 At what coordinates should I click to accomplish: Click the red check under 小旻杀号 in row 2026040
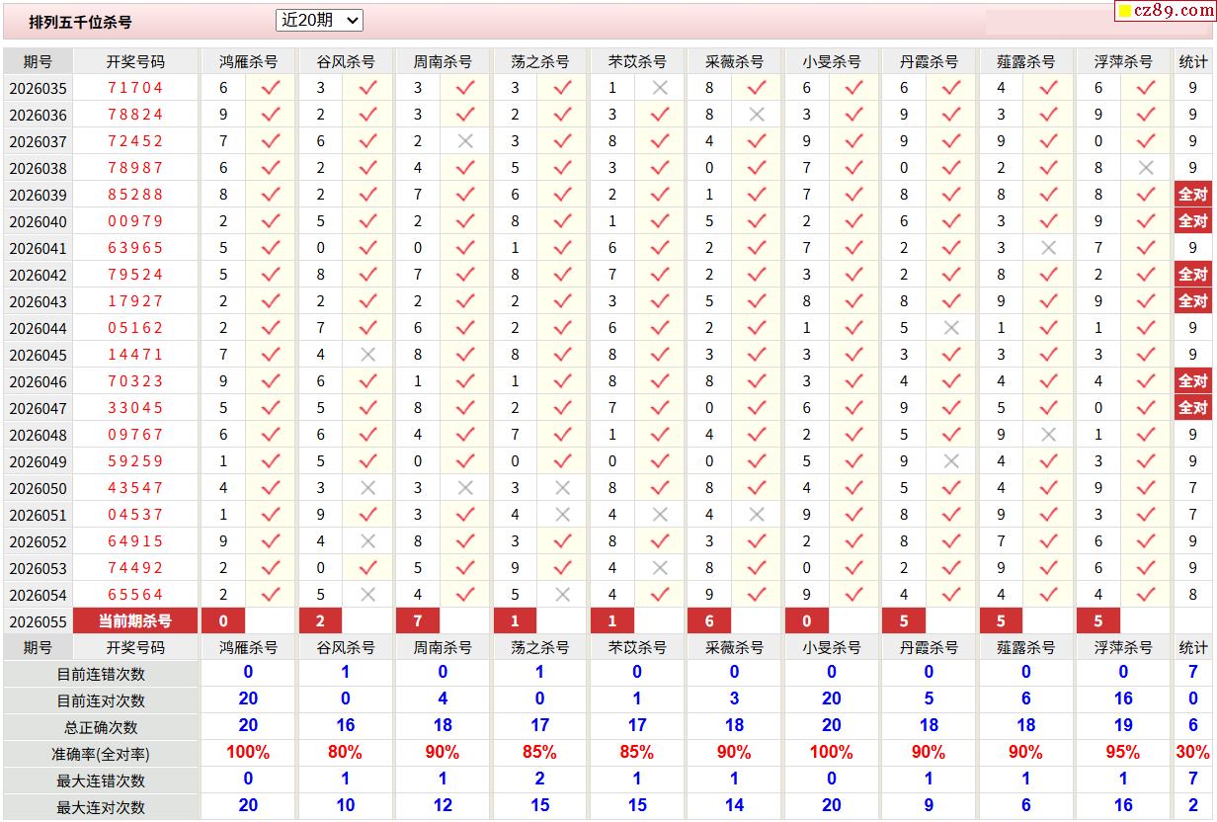[854, 221]
